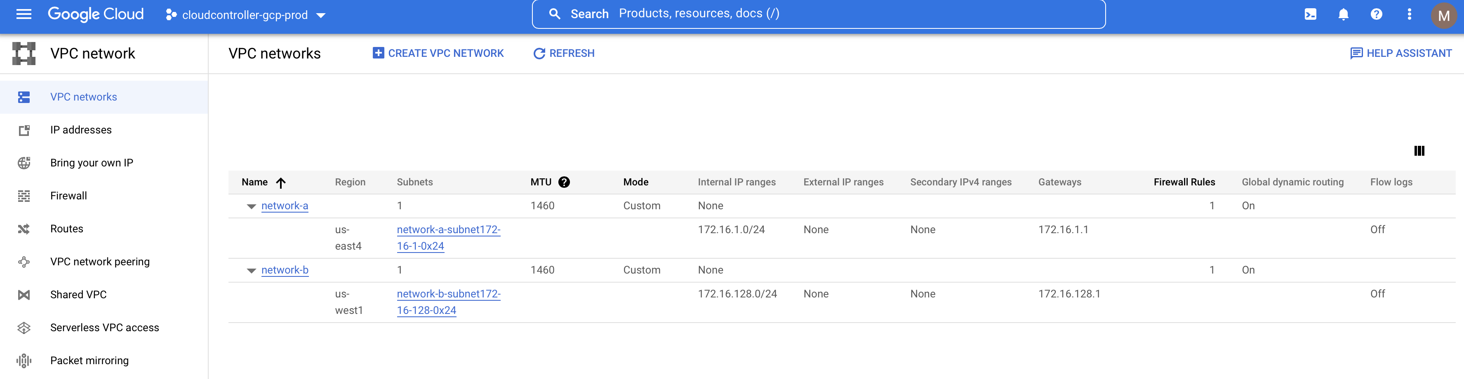This screenshot has width=1464, height=379.
Task: Select Routes in the sidebar
Action: tap(66, 229)
